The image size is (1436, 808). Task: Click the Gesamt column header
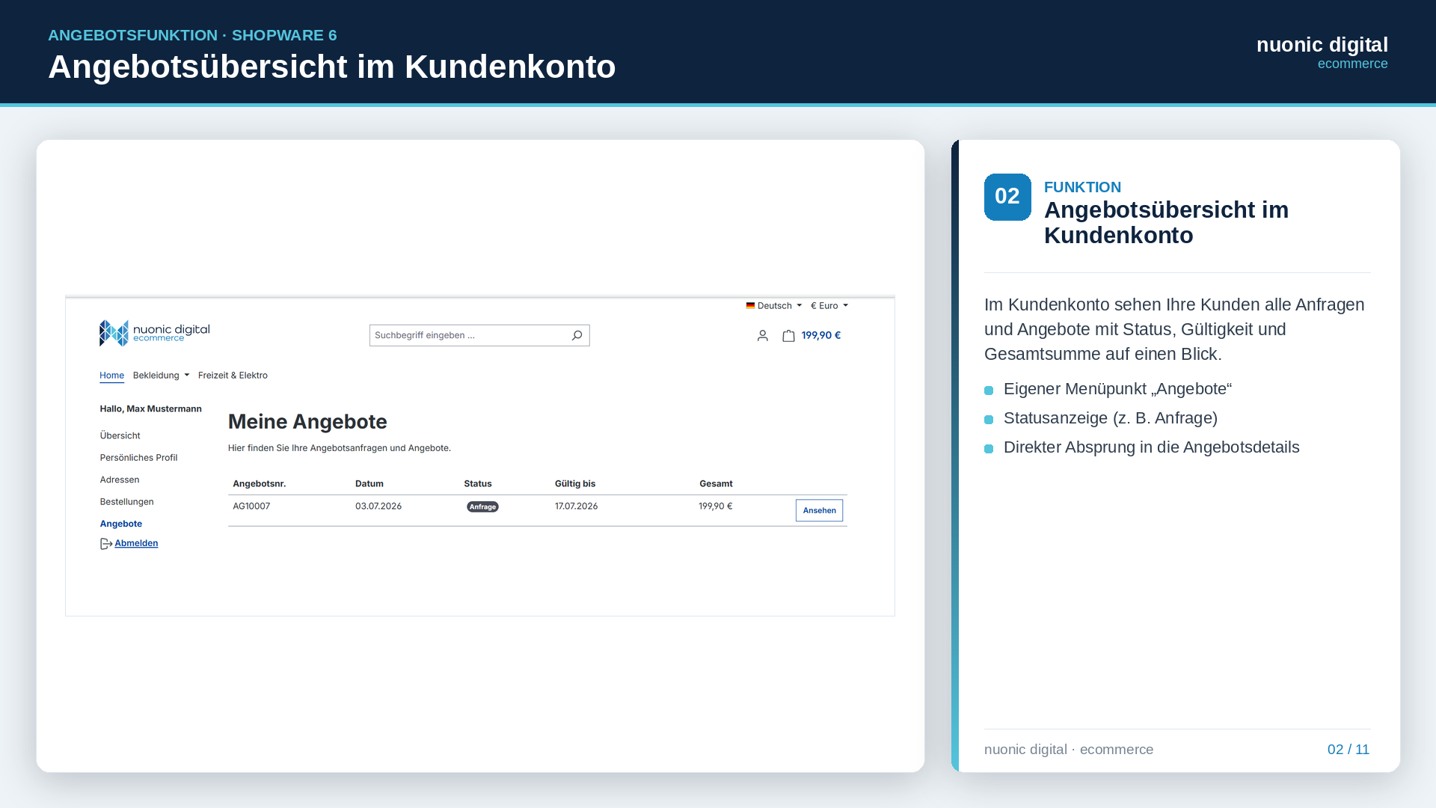(716, 484)
